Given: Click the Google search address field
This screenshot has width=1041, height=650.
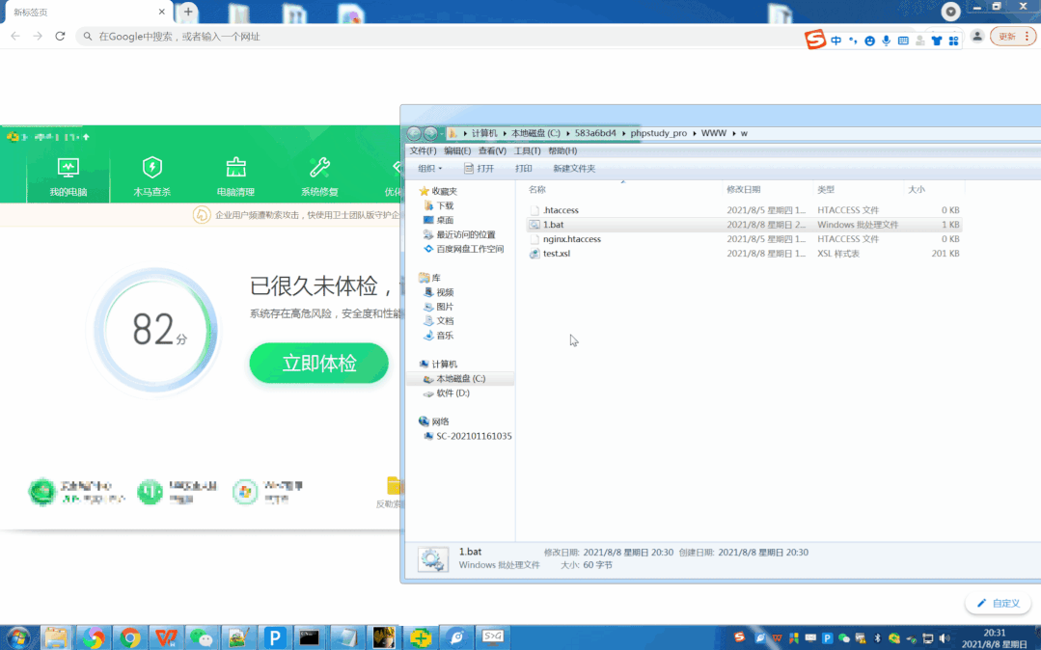Looking at the screenshot, I should (x=438, y=37).
